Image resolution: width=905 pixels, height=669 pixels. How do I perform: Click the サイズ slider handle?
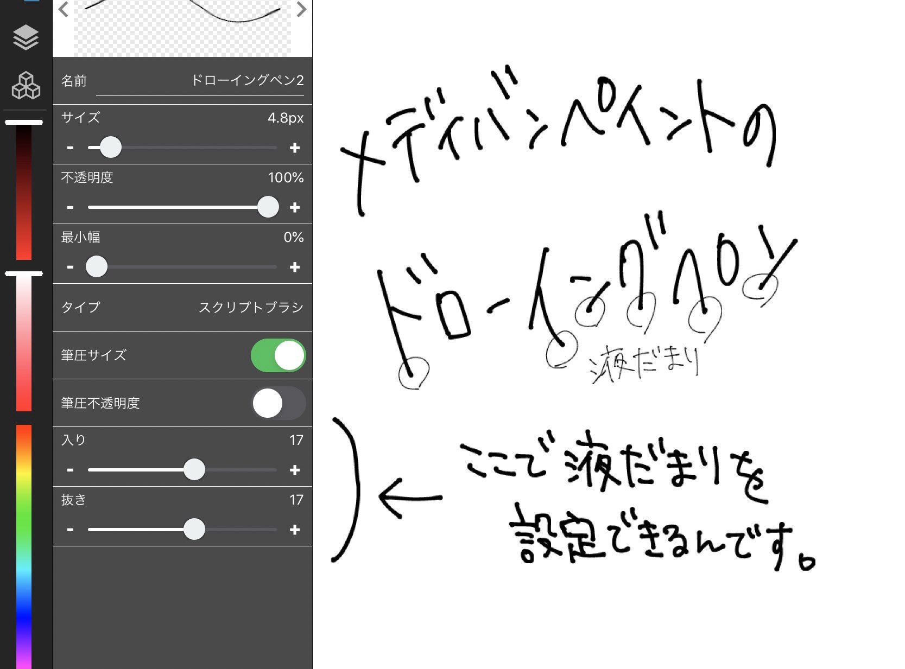tap(111, 147)
